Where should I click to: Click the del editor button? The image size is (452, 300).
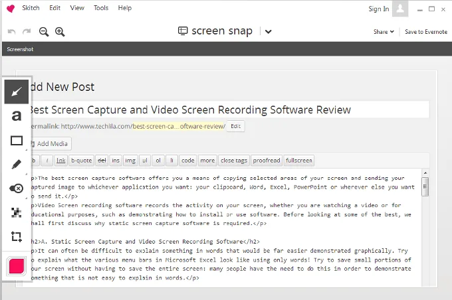click(102, 161)
